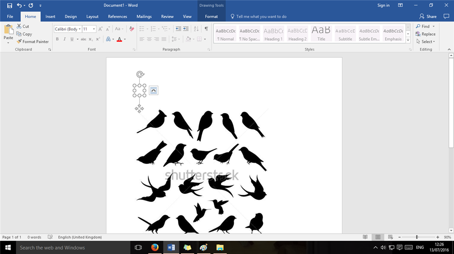Toggle Strikethrough formatting
This screenshot has width=454, height=254.
click(83, 39)
